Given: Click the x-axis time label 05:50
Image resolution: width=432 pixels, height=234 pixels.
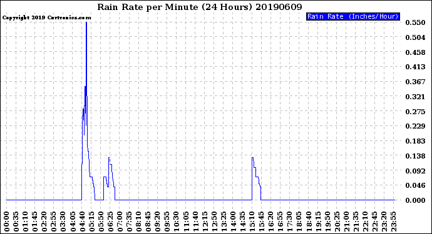Looking at the screenshot, I should coord(101,222).
